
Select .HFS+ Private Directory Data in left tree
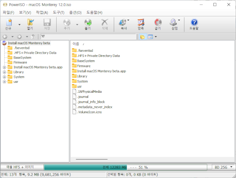(35, 53)
